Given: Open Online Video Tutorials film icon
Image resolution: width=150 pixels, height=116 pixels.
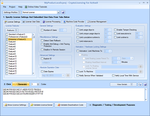Looking at the screenshot, I should [26, 7].
